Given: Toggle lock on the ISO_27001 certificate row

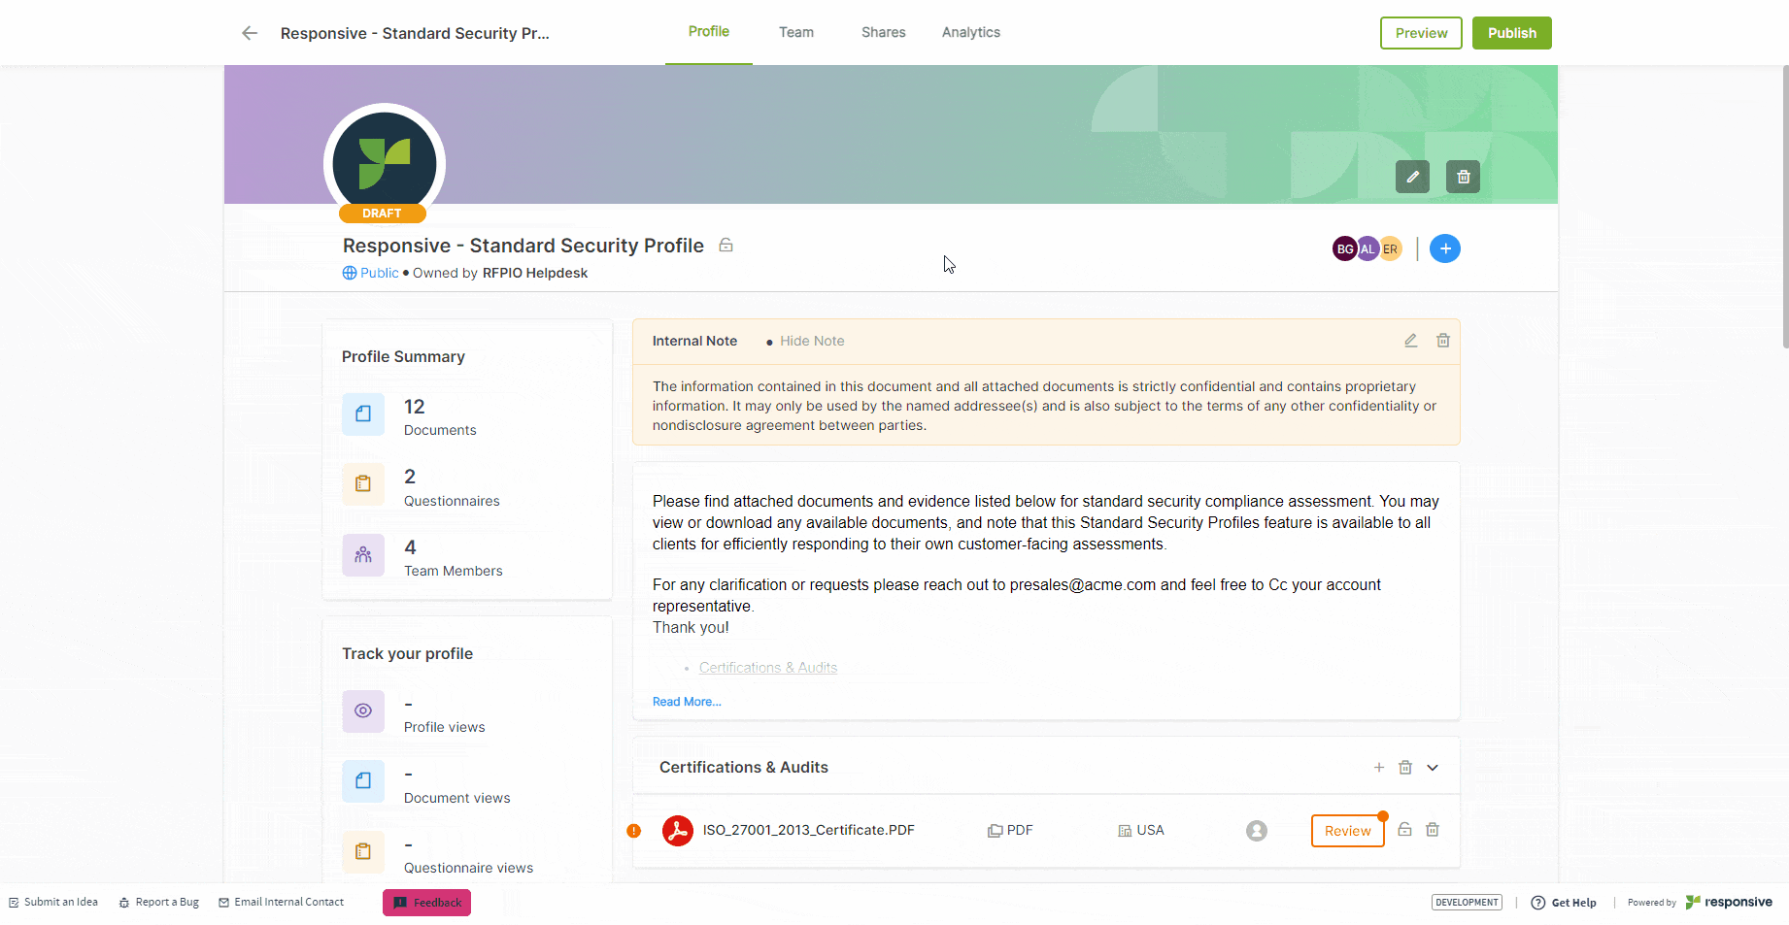Looking at the screenshot, I should point(1404,829).
